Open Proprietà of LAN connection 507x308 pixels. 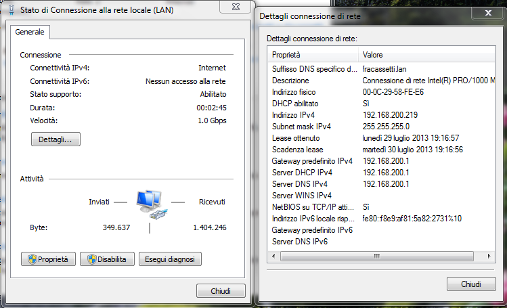pos(48,259)
